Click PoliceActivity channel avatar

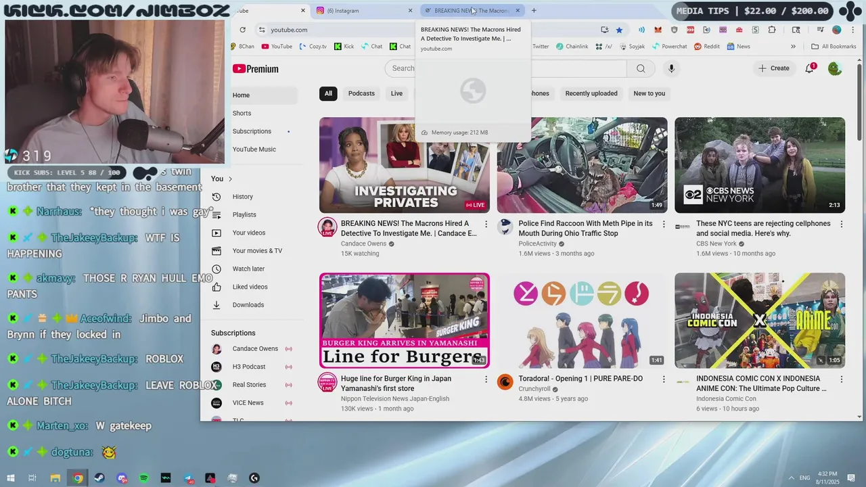(505, 227)
